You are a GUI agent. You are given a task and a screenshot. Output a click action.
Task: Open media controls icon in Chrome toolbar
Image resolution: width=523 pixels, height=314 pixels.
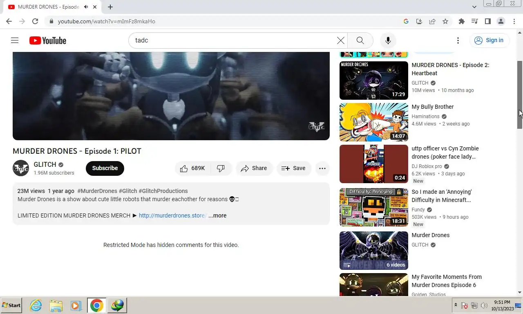click(x=475, y=21)
